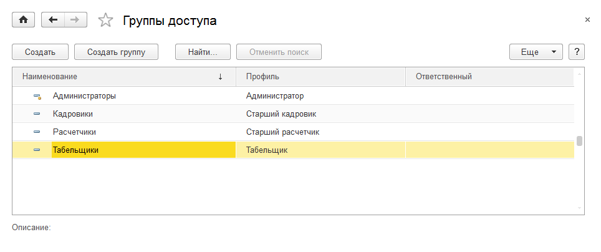Screen dimensions: 601x252
Task: Click the Создать button
Action: (41, 52)
